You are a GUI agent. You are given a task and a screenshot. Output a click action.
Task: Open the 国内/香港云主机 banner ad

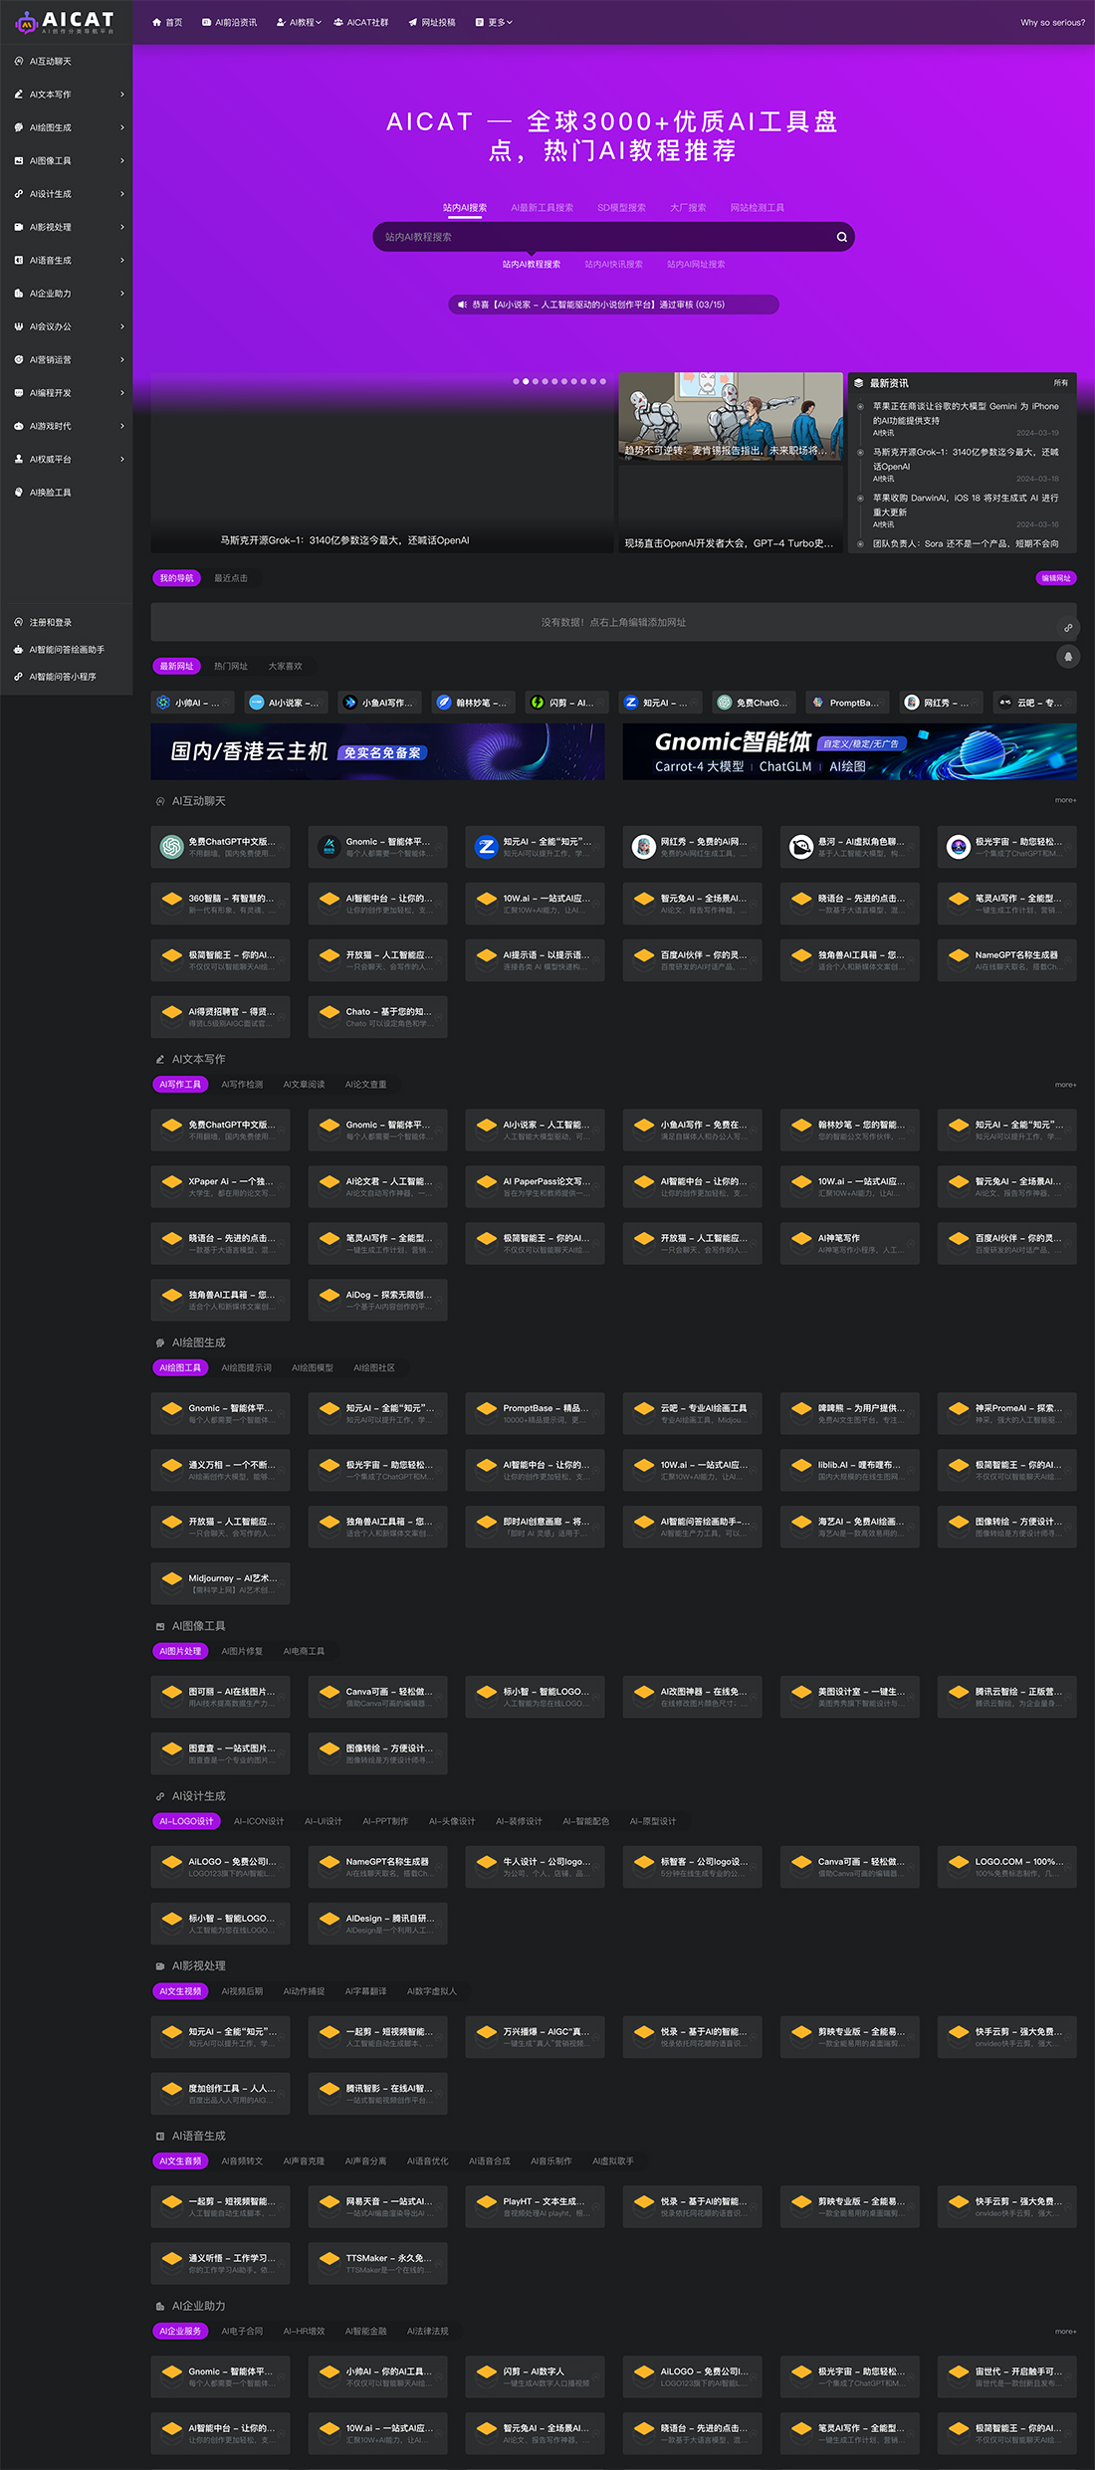click(377, 751)
